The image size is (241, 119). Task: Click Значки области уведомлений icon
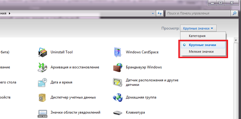tap(42, 114)
